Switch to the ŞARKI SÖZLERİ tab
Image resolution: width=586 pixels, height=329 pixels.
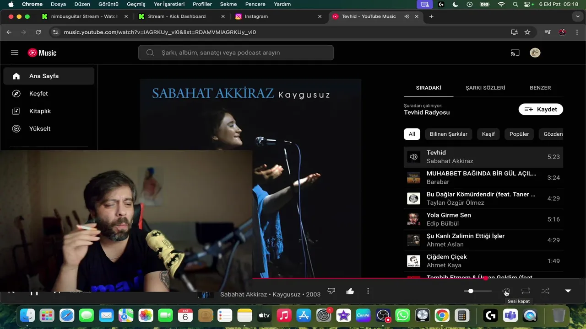tap(485, 88)
